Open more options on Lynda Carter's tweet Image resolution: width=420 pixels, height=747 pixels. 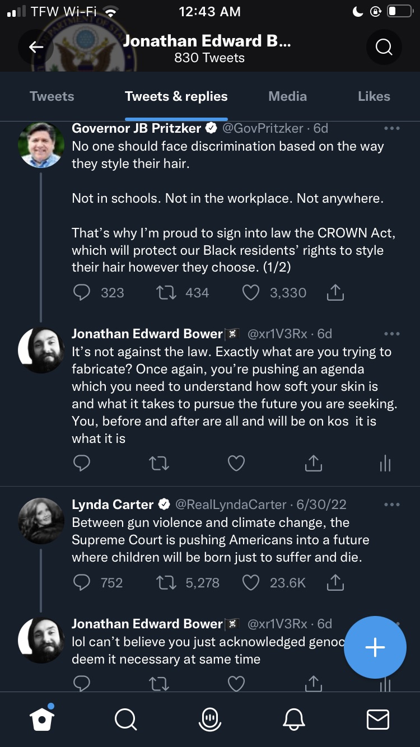pyautogui.click(x=392, y=505)
